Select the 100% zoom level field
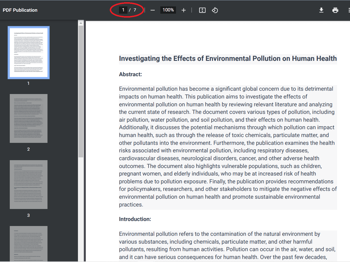 pyautogui.click(x=168, y=10)
